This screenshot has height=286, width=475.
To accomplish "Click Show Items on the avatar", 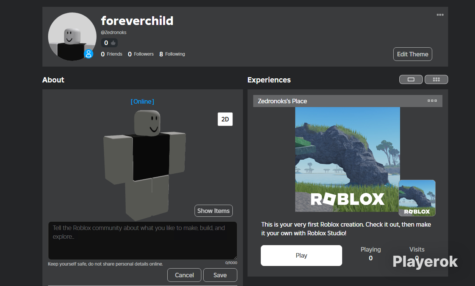I will [x=213, y=211].
